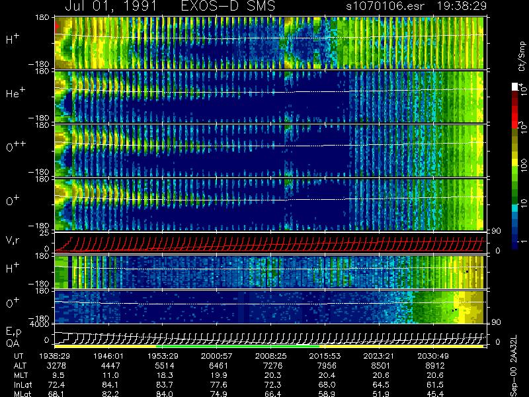Viewport: 529px width, 397px height.
Task: Select the 'ALT' row header
Action: point(20,365)
